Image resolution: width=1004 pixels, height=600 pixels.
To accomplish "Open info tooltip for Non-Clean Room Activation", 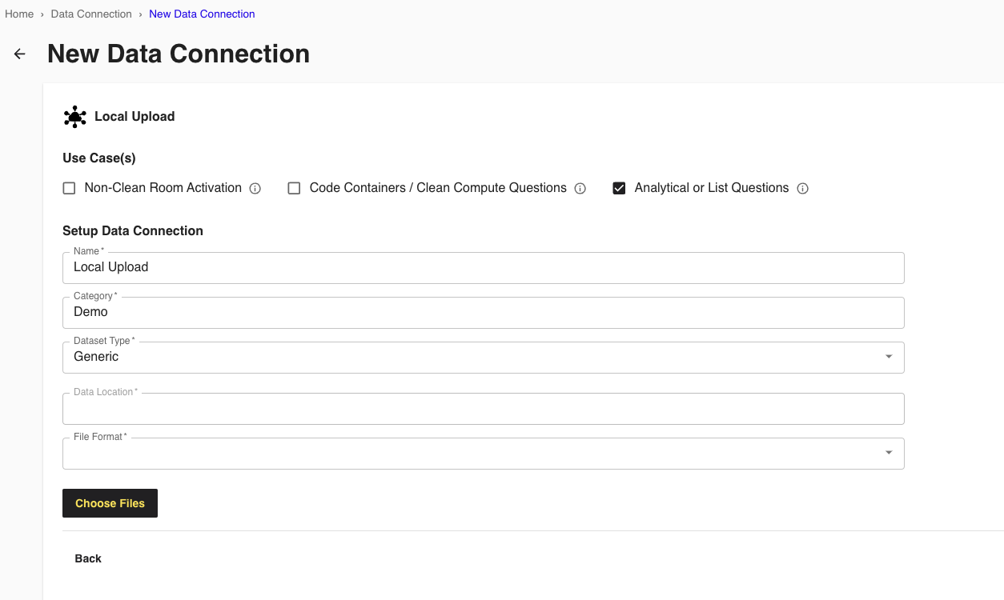I will click(255, 189).
